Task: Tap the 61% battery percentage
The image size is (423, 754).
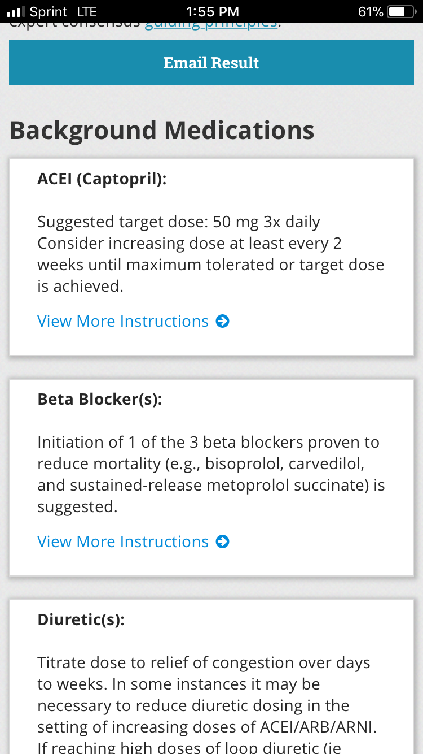Action: pos(371,11)
